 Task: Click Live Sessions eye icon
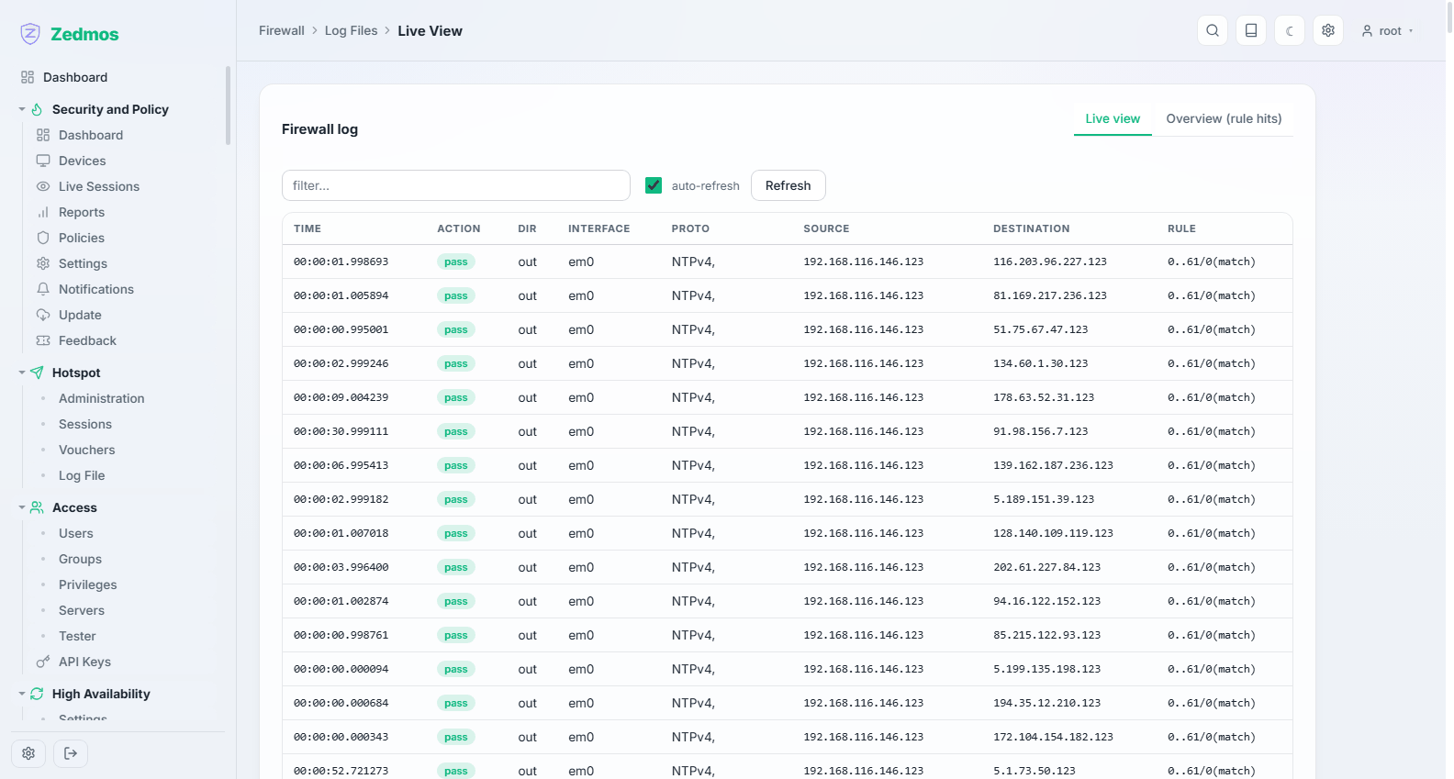(x=43, y=186)
